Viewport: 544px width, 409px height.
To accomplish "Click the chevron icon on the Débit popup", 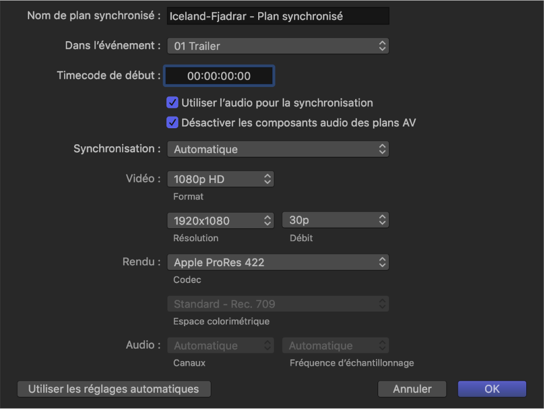I will (x=382, y=220).
